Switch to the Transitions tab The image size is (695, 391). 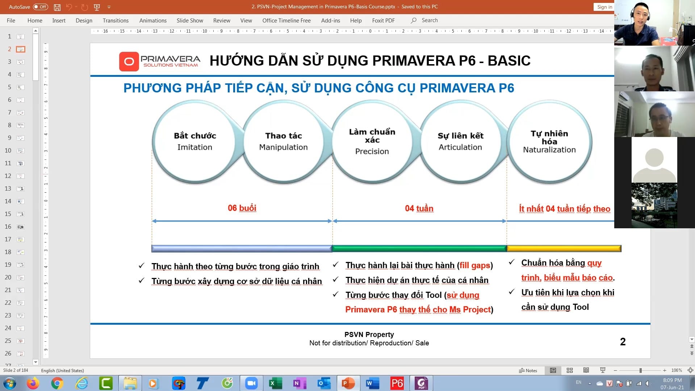(116, 21)
